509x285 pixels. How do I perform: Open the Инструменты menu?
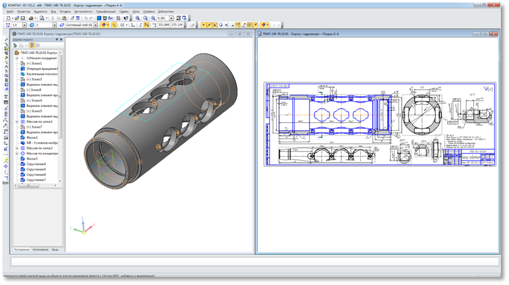pos(82,11)
